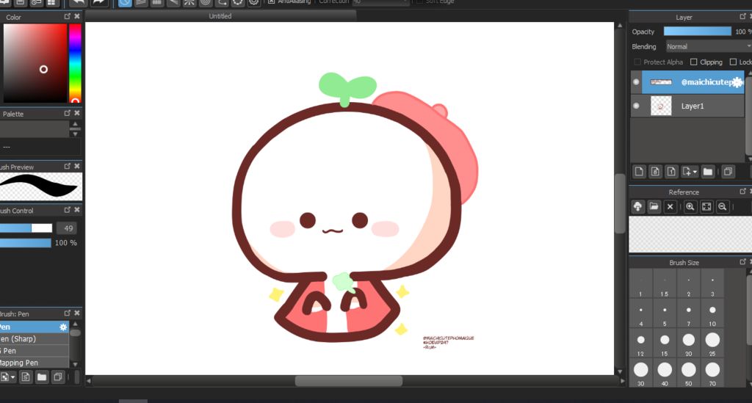This screenshot has height=403, width=752.
Task: Click the Undo arrow in top toolbar
Action: (78, 2)
